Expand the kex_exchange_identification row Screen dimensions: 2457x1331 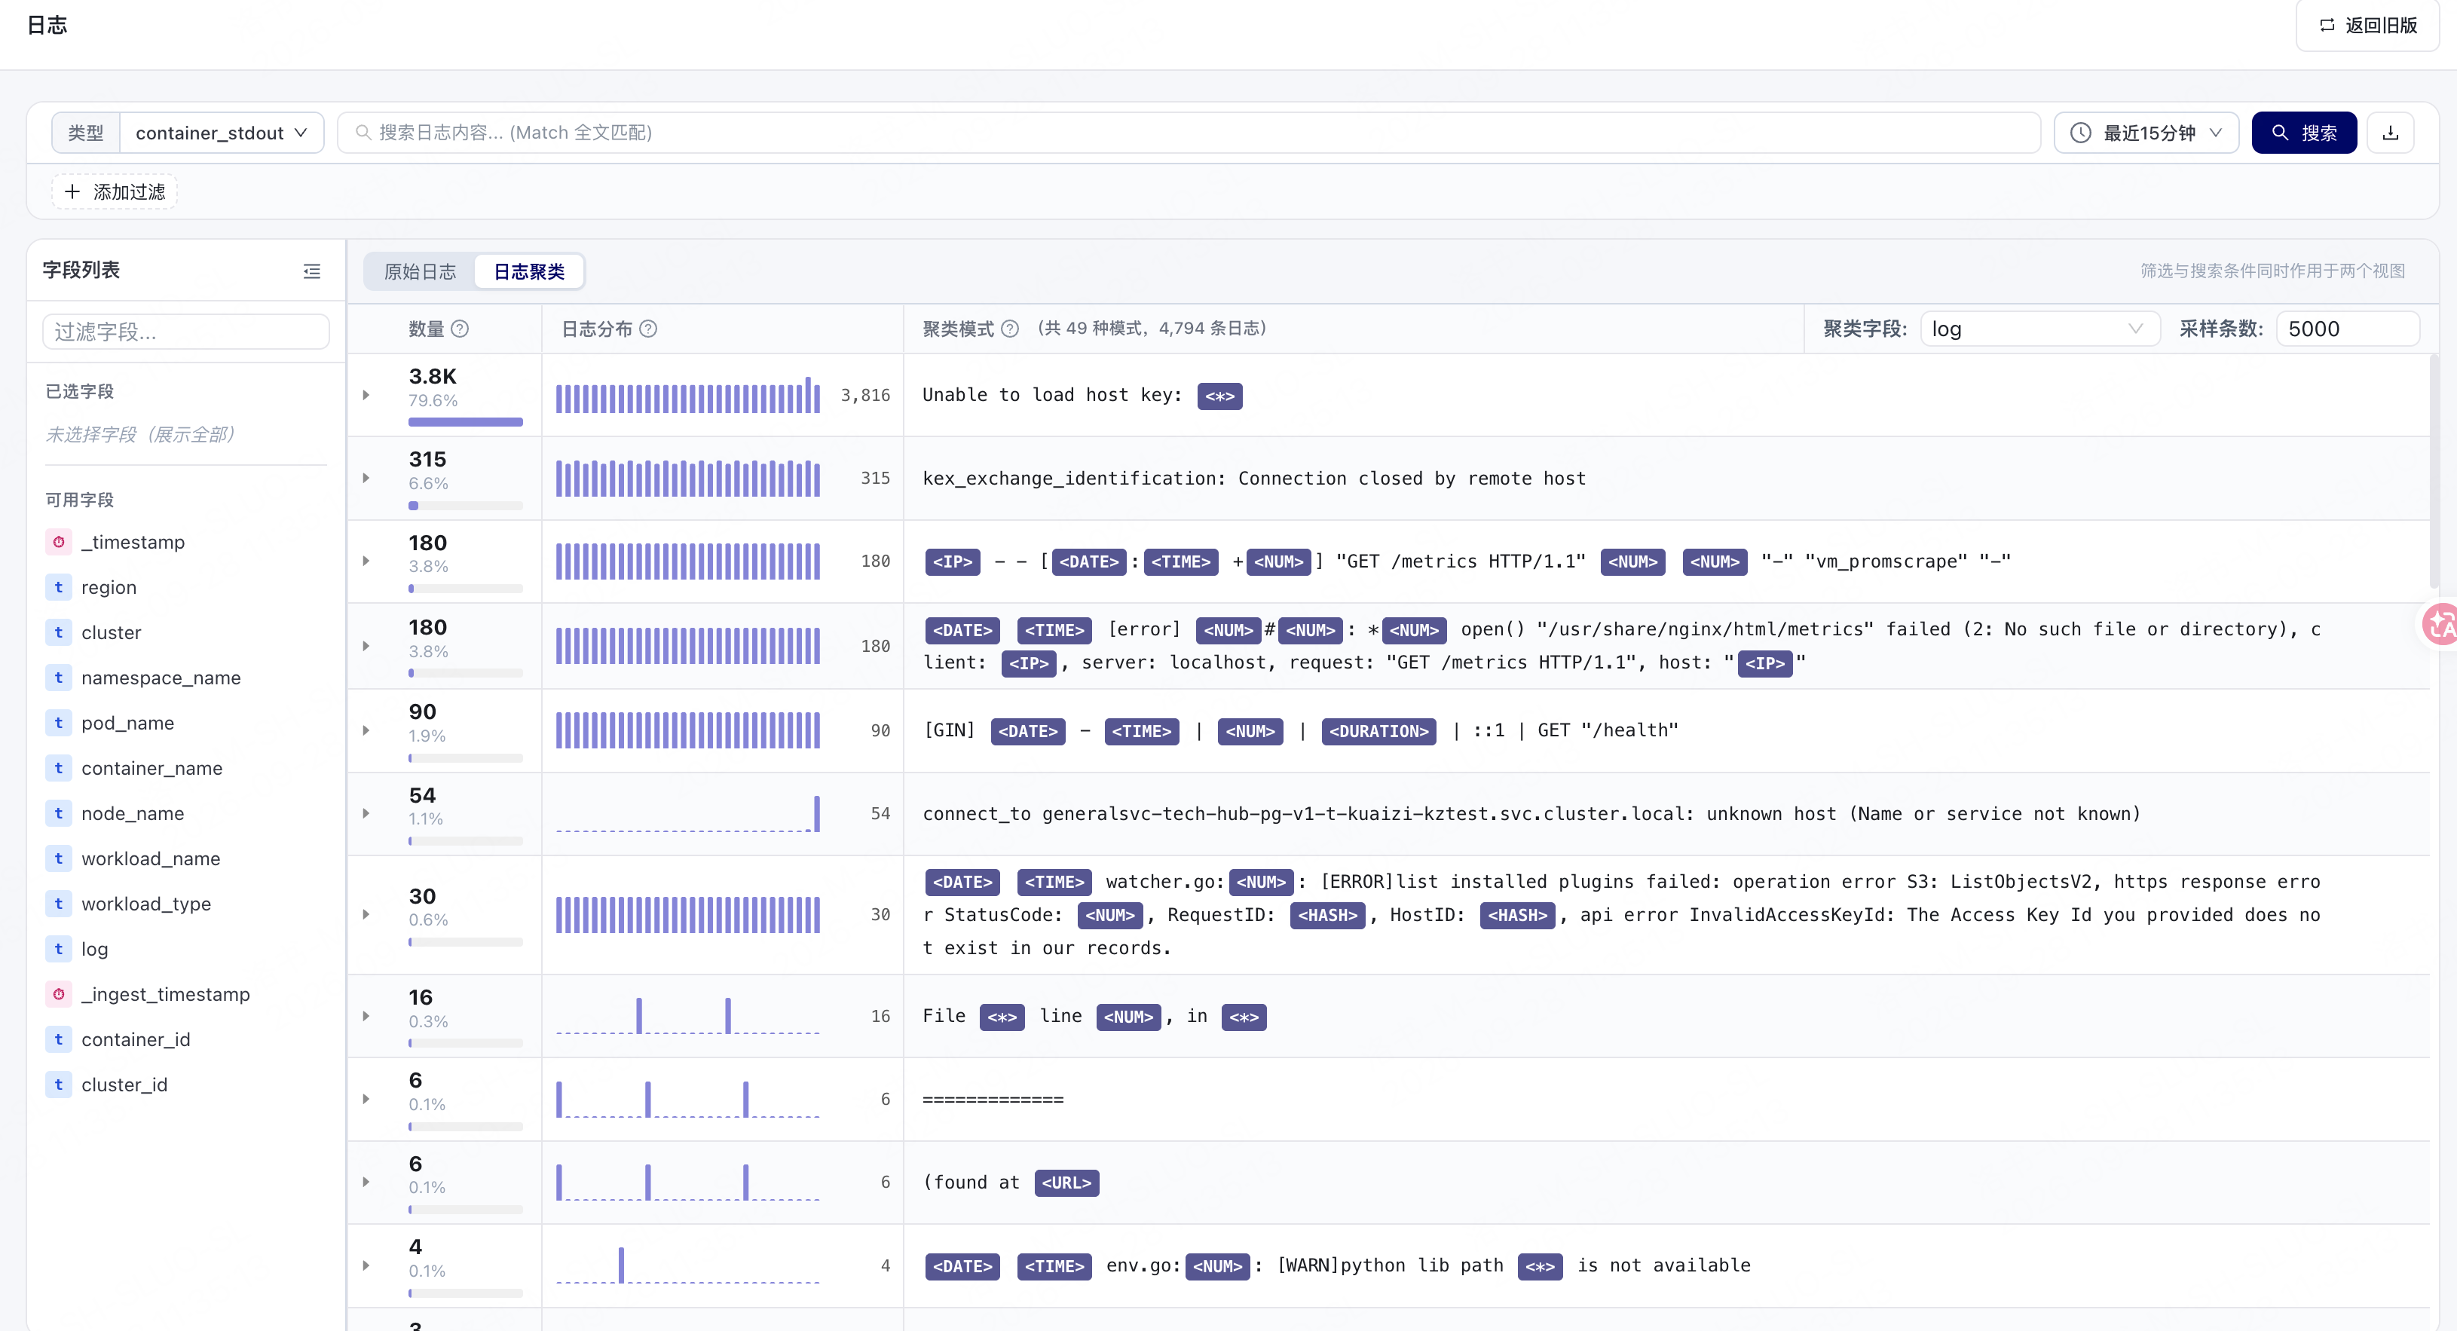[x=366, y=478]
